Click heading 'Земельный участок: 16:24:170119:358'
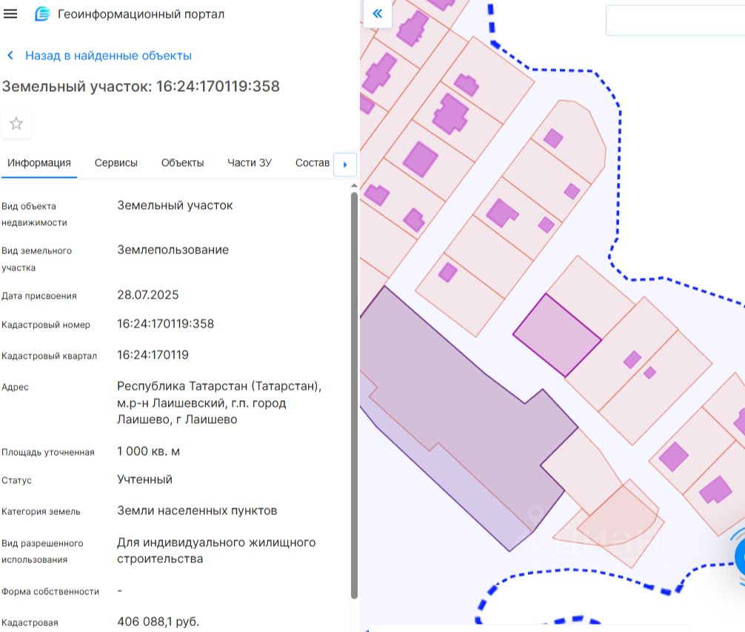The height and width of the screenshot is (632, 745). [141, 87]
